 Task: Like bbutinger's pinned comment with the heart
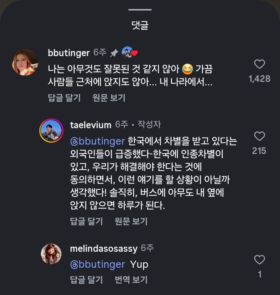click(x=259, y=64)
